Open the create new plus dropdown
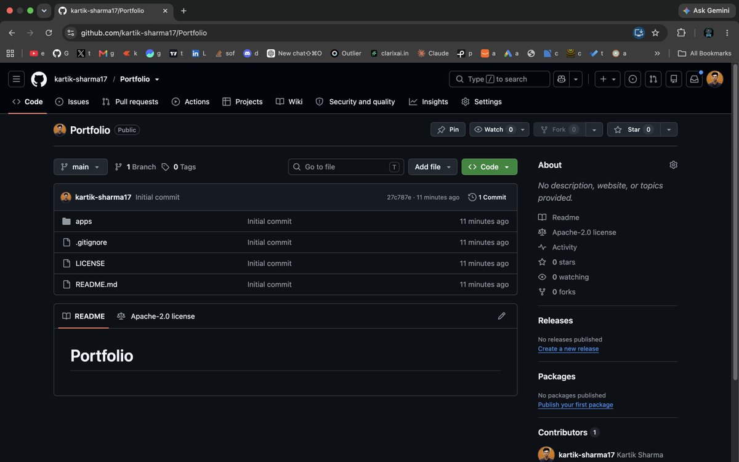The width and height of the screenshot is (739, 462). [x=607, y=79]
